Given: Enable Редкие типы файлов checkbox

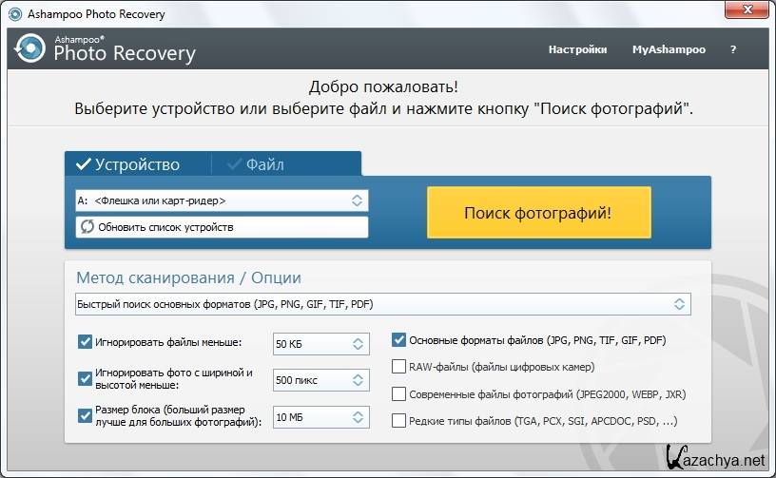Looking at the screenshot, I should click(399, 420).
